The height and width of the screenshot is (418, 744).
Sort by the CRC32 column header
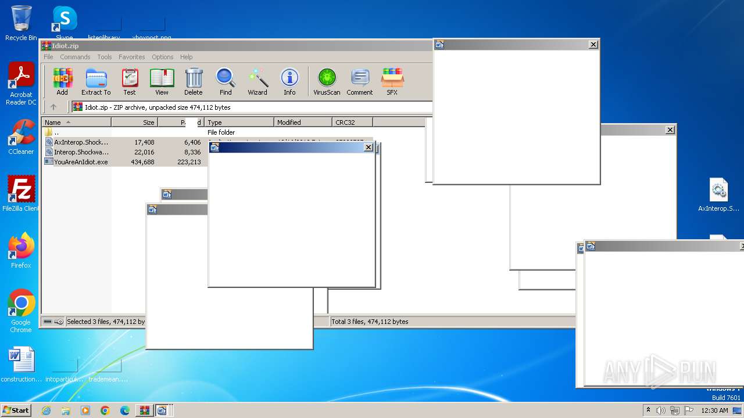[x=352, y=122]
